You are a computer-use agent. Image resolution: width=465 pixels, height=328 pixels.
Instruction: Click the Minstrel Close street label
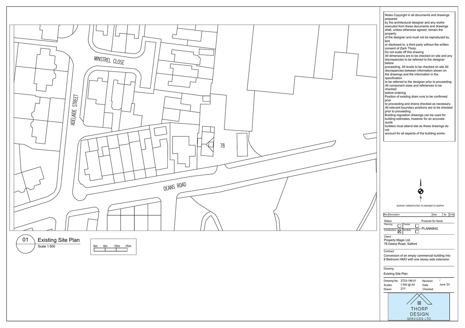109,61
